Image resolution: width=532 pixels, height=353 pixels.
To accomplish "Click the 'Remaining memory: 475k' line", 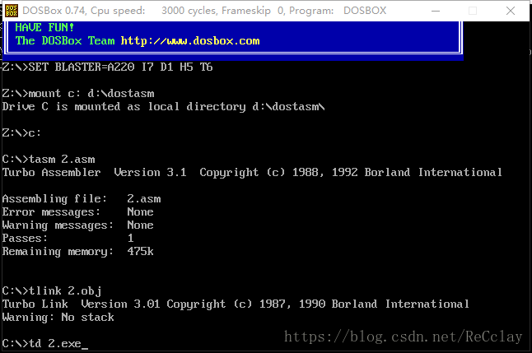I will click(77, 252).
